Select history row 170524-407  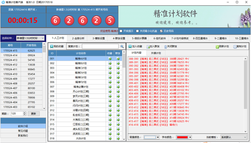(22, 88)
